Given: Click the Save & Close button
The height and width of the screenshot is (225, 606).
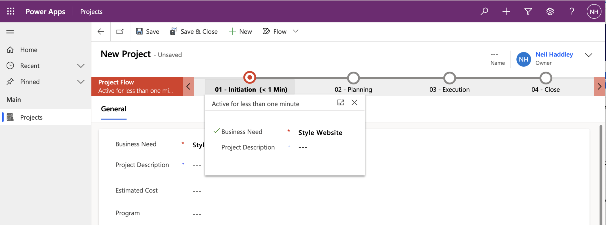Looking at the screenshot, I should [194, 31].
